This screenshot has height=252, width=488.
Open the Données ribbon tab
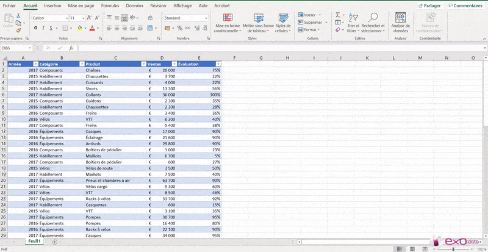[x=134, y=5]
